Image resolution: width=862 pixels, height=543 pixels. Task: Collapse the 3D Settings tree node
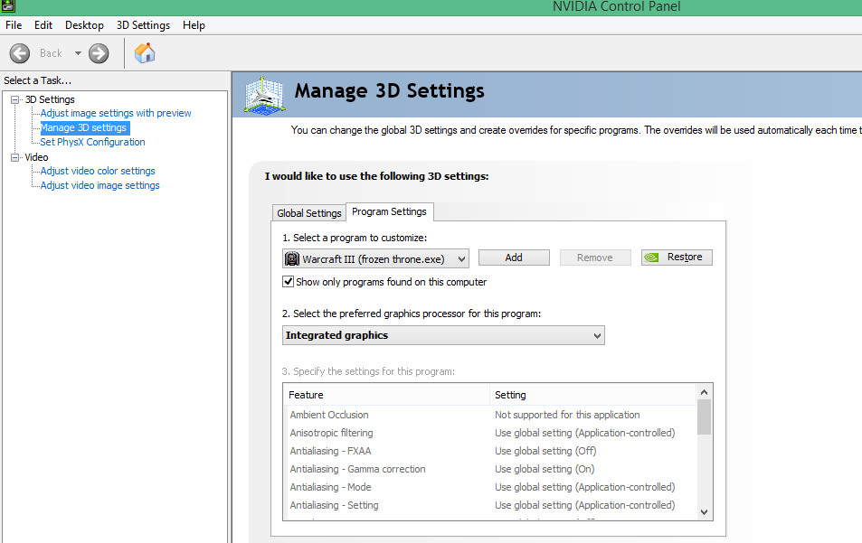[14, 99]
